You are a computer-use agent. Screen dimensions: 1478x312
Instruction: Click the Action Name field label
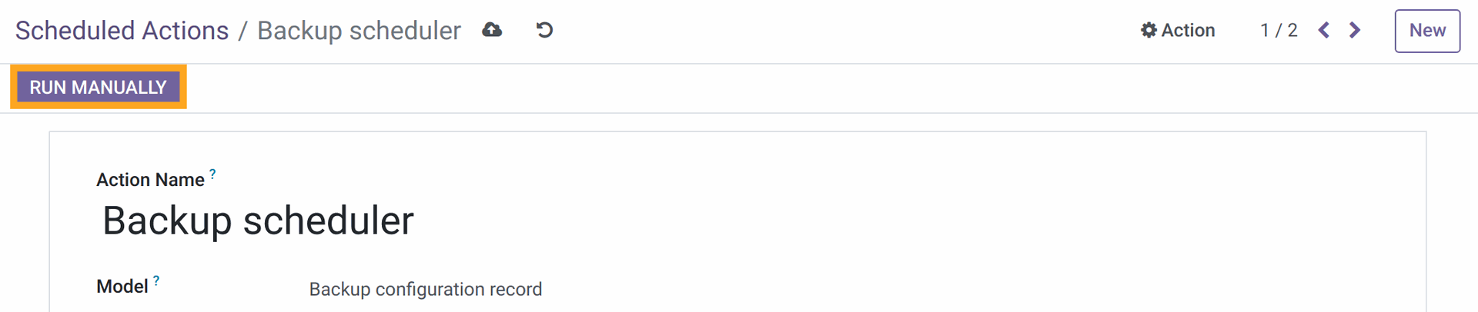coord(150,180)
